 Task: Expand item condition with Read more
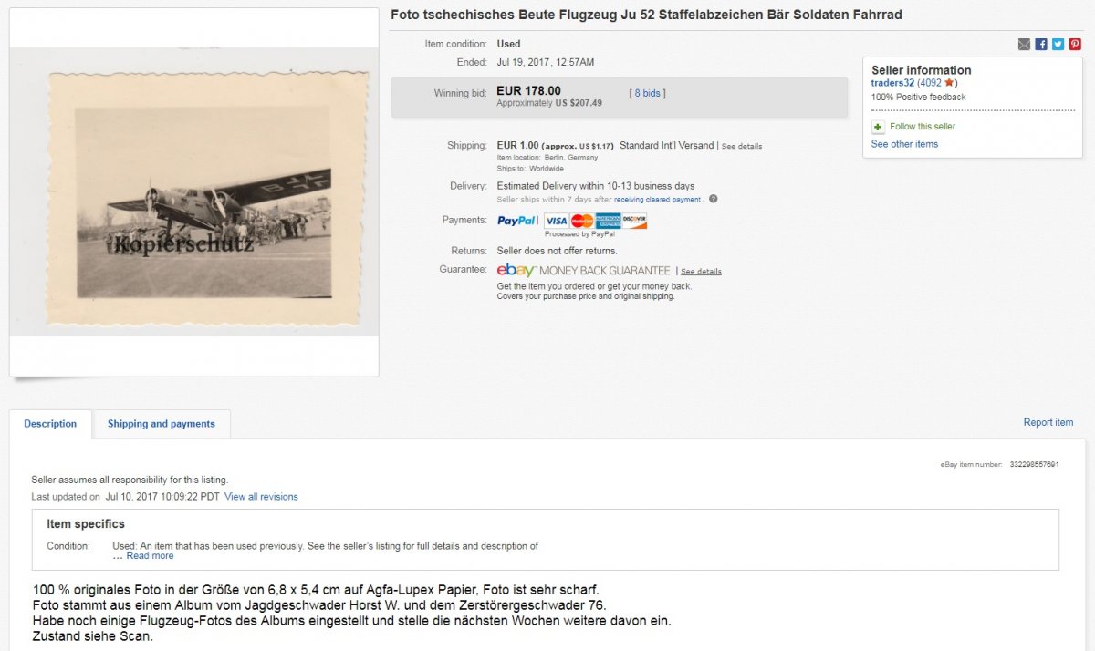click(150, 556)
